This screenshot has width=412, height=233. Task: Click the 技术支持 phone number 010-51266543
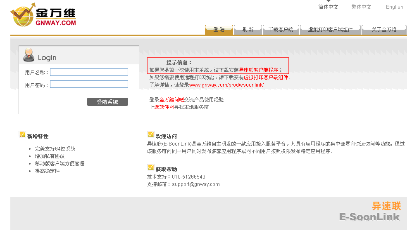click(189, 177)
